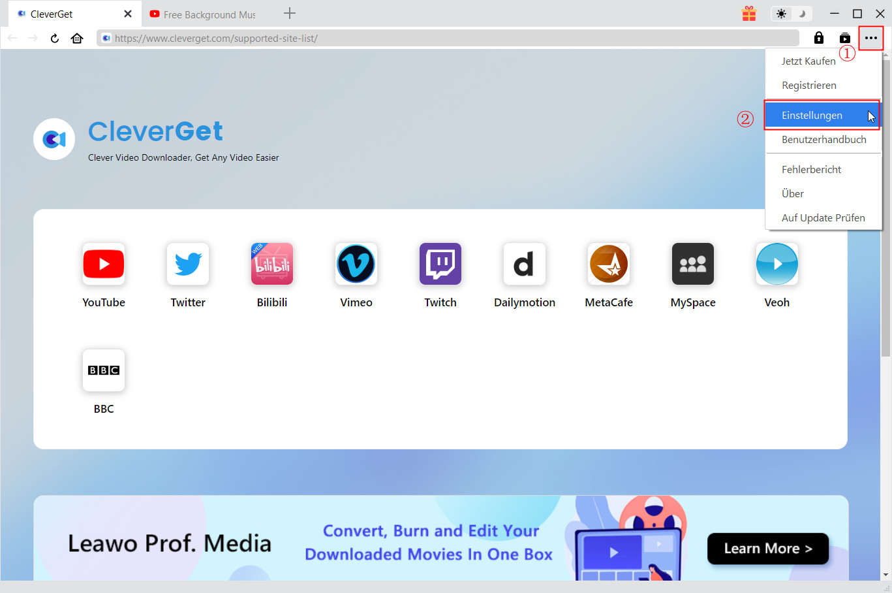The width and height of the screenshot is (892, 593).
Task: Click Jetzt Kaufen in the menu
Action: (808, 61)
